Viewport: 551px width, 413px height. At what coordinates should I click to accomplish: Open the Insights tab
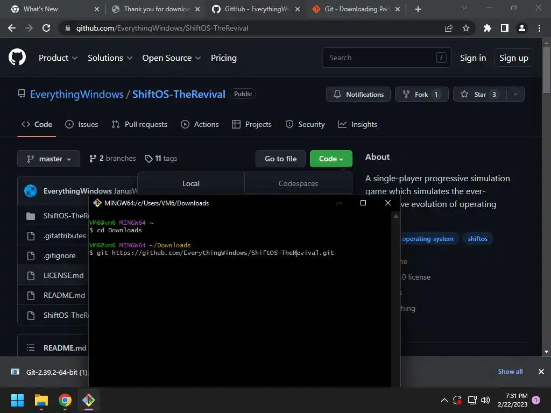tap(357, 124)
